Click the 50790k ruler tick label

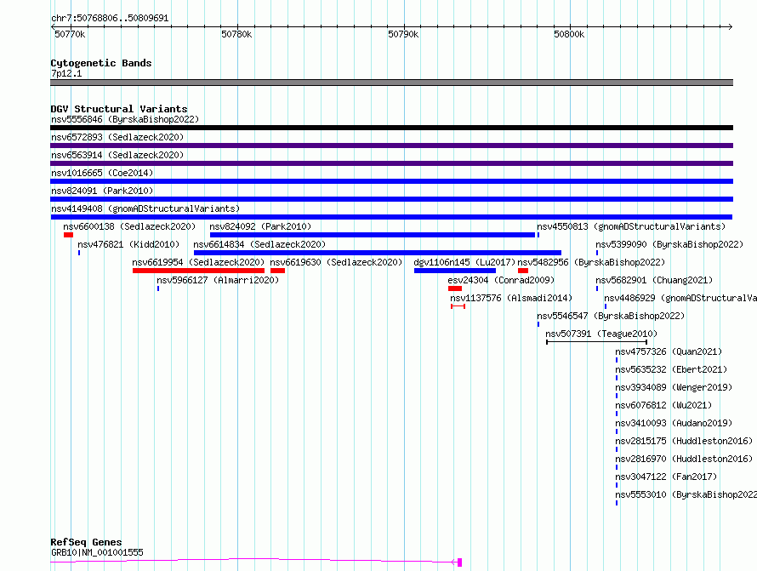click(x=403, y=34)
